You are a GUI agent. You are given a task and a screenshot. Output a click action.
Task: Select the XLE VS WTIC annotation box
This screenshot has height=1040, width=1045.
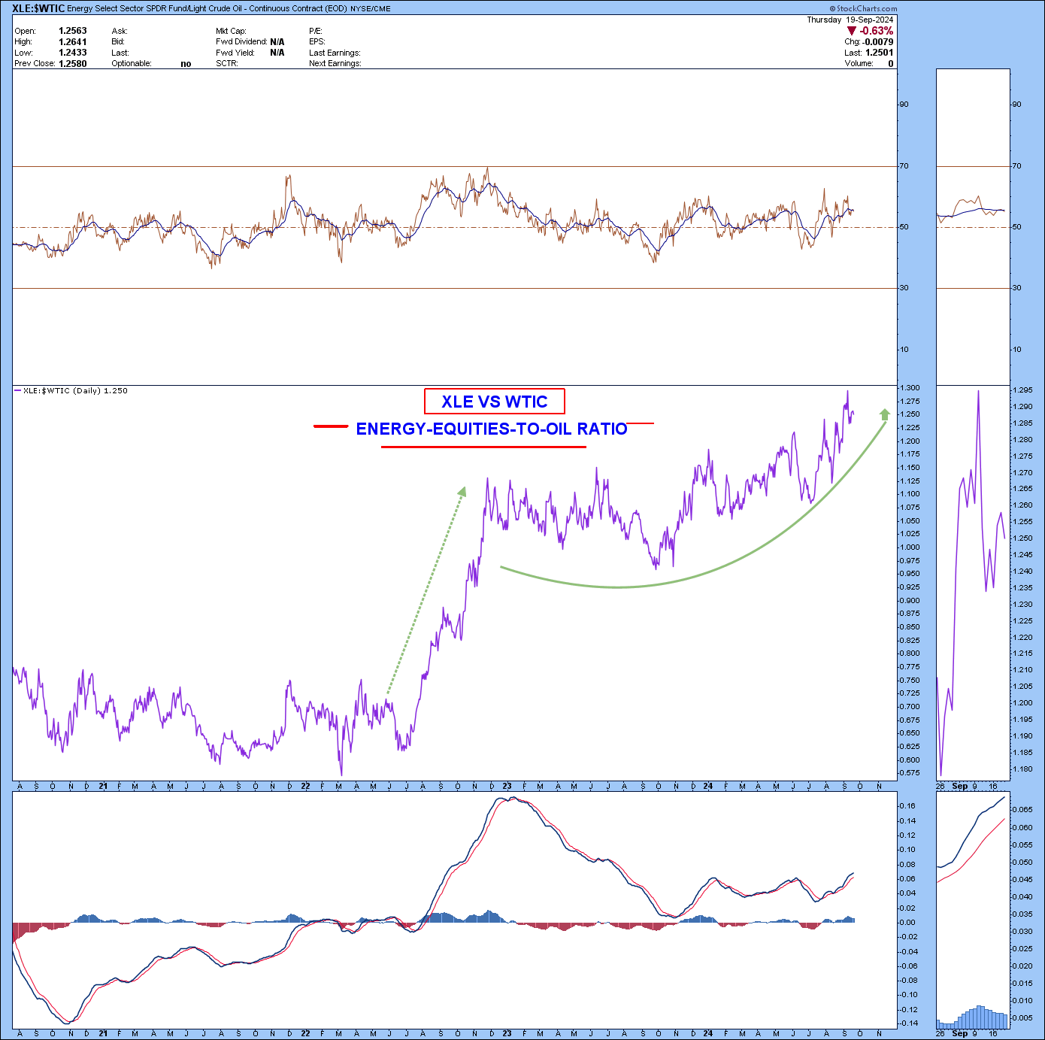coord(494,402)
